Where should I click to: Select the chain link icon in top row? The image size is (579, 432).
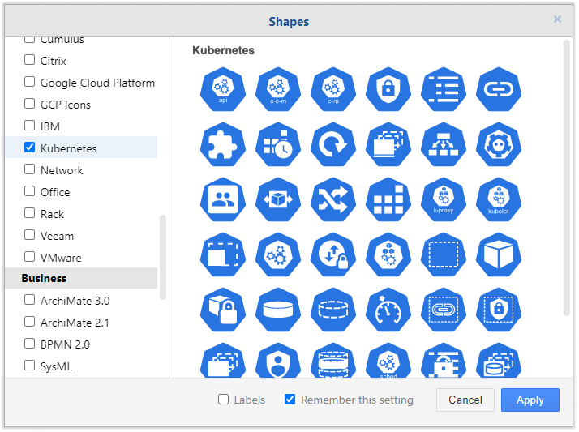point(499,89)
